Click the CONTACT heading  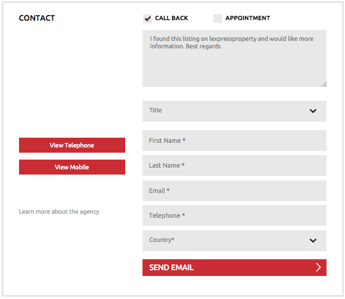(37, 18)
